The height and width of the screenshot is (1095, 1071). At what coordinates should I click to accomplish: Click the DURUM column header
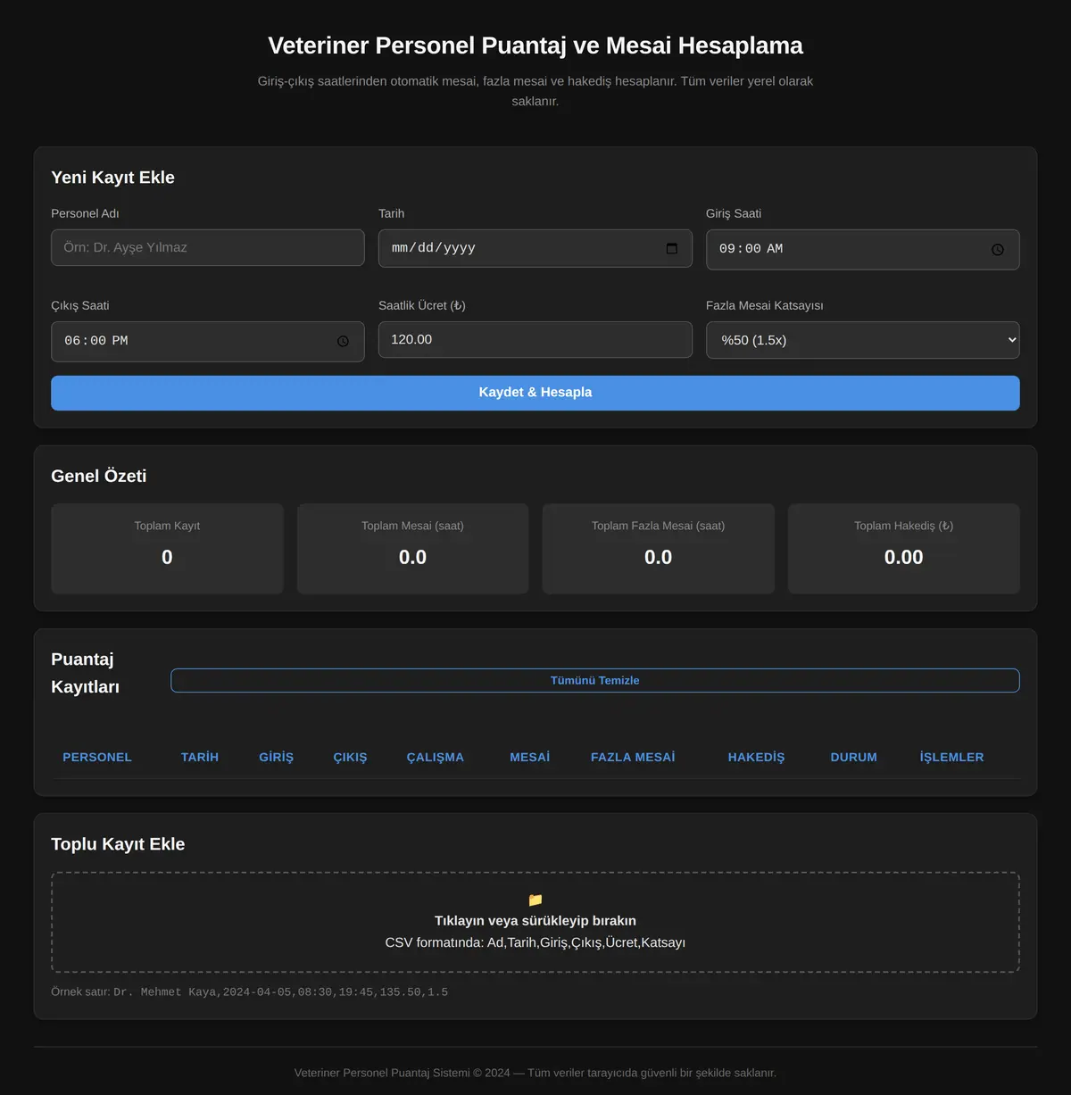click(854, 757)
